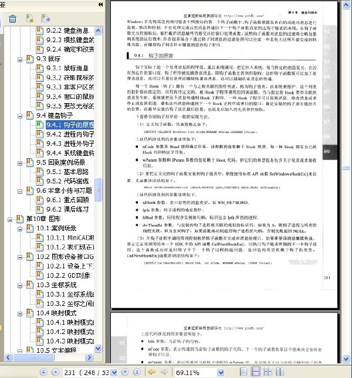Collapse the bookmarks panel with double-arrow icon
The width and height of the screenshot is (352, 378).
(x=100, y=5)
